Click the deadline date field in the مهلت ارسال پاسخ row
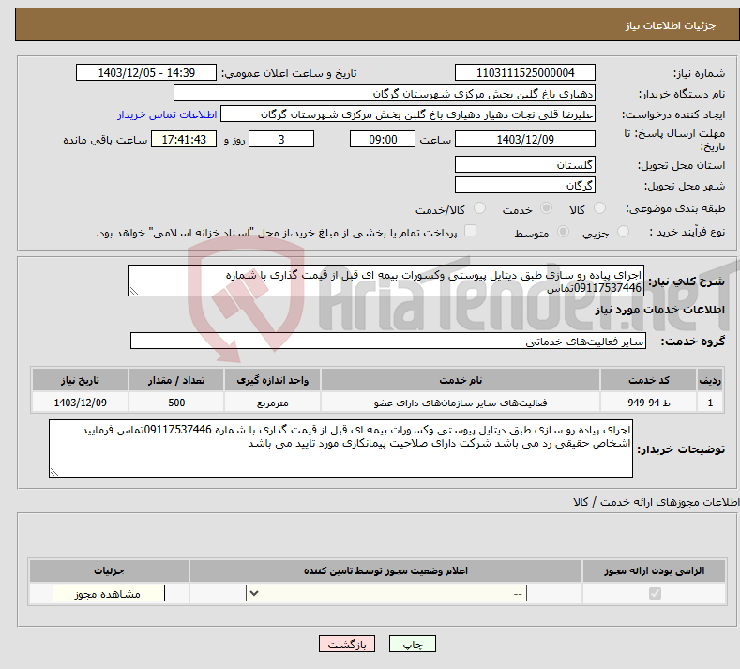 click(525, 139)
